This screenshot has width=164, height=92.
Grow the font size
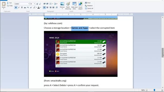coord(37,4)
